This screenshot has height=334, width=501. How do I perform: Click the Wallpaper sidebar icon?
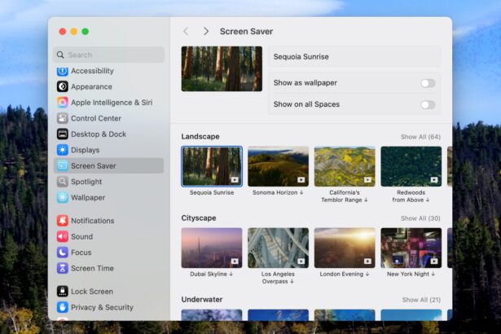[62, 197]
